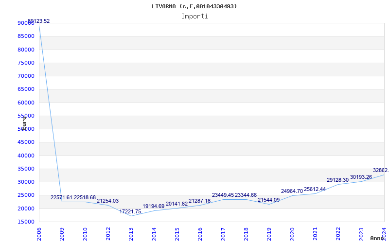389x243 pixels.
Task: Click the 24964.70 data label
Action: tap(292, 191)
